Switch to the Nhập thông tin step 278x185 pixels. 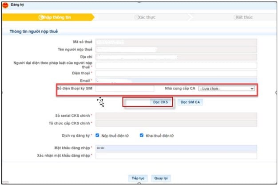(x=55, y=17)
